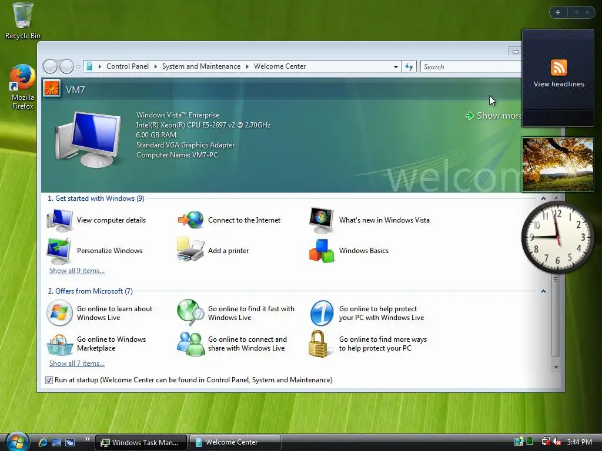Image resolution: width=602 pixels, height=451 pixels.
Task: Switch to Windows Task Manager taskbar button
Action: pyautogui.click(x=141, y=442)
